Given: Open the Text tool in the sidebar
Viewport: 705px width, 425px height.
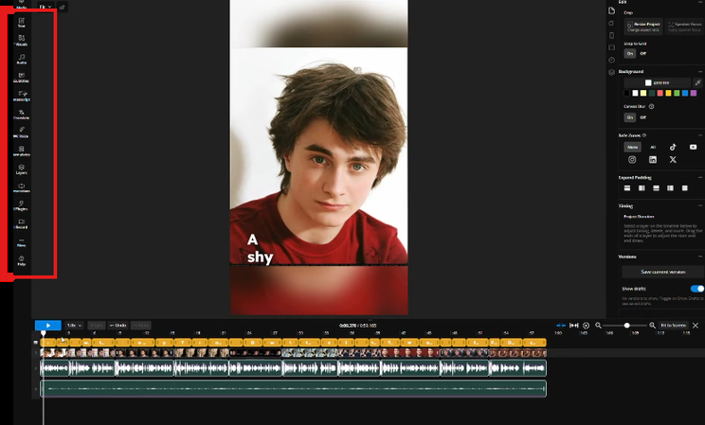Looking at the screenshot, I should tap(21, 23).
